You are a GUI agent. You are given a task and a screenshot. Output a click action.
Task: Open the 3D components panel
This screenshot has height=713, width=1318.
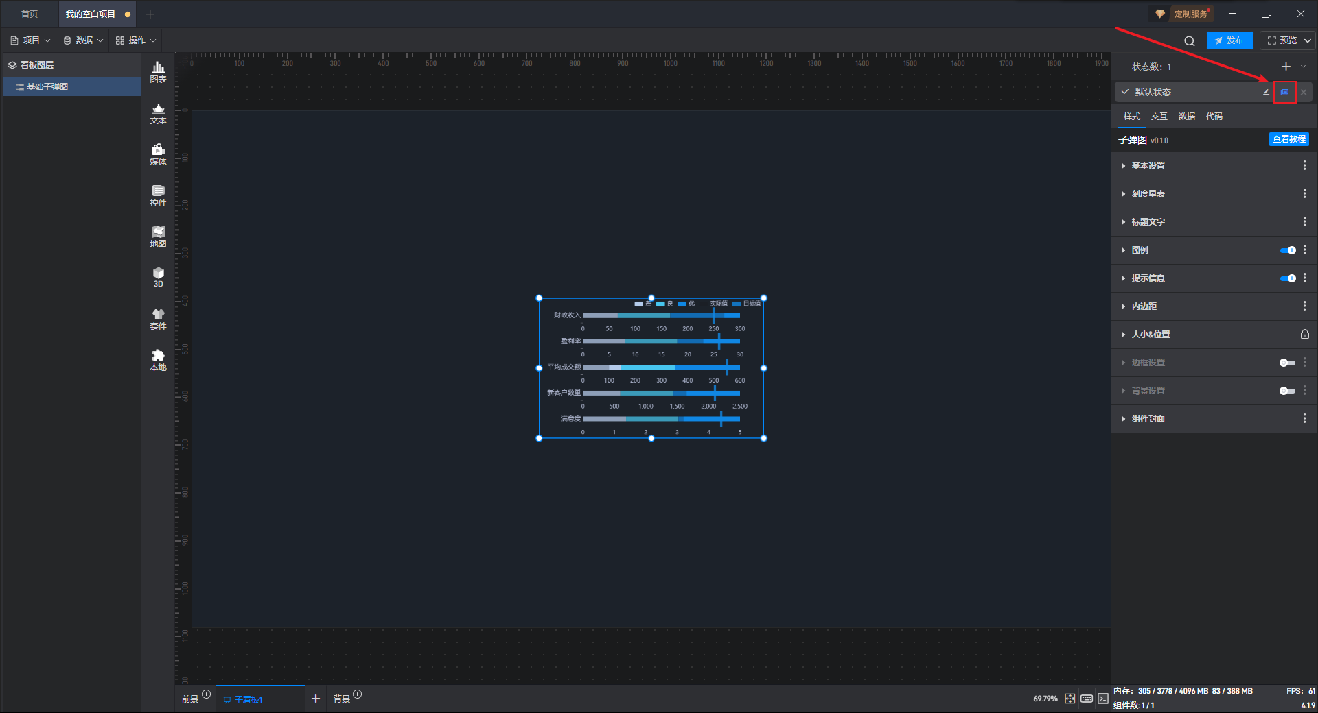coord(158,277)
